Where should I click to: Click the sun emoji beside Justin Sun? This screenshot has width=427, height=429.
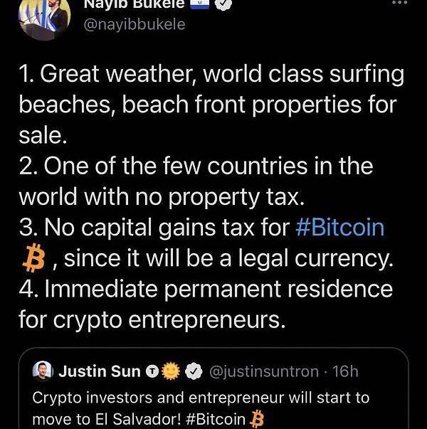pyautogui.click(x=171, y=371)
